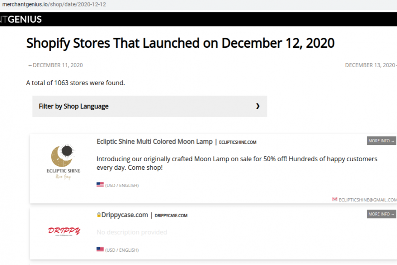Open the Ecliptic Shine moon logo thumbnail
The height and width of the screenshot is (265, 397).
(x=64, y=162)
